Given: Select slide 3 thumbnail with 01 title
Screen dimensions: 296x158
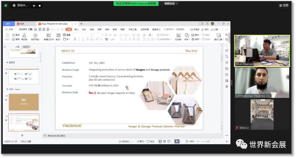Looking at the screenshot, I should pyautogui.click(x=24, y=102).
